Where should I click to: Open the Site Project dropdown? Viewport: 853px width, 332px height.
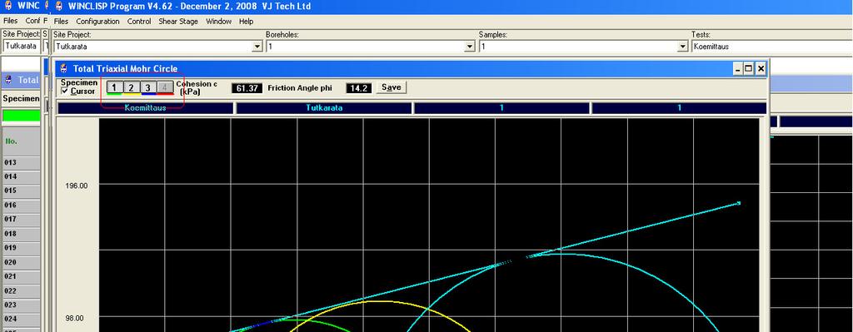[x=258, y=47]
